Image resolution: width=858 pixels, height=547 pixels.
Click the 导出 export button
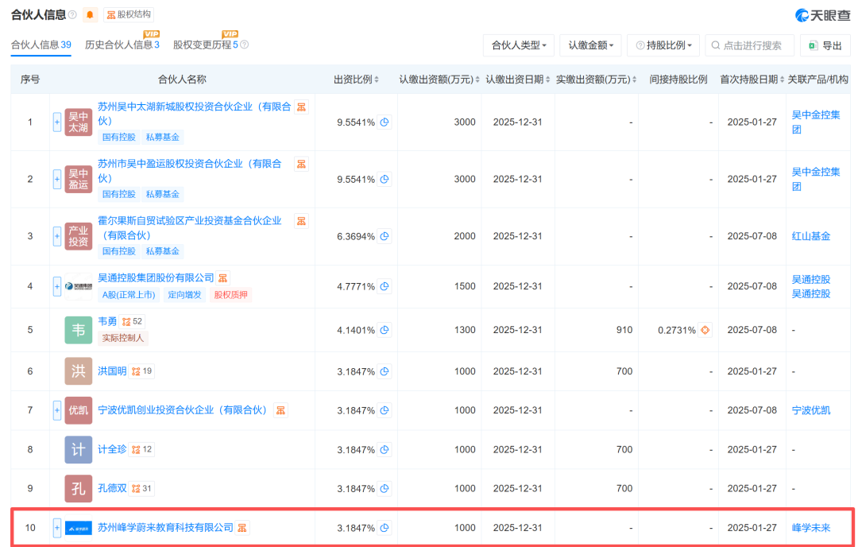tap(825, 45)
